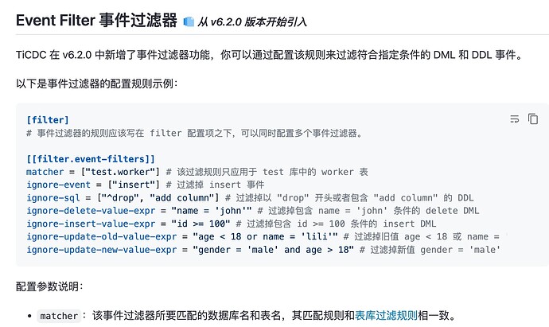Click the [filter] section line in code
Image resolution: width=549 pixels, height=327 pixels.
48,120
